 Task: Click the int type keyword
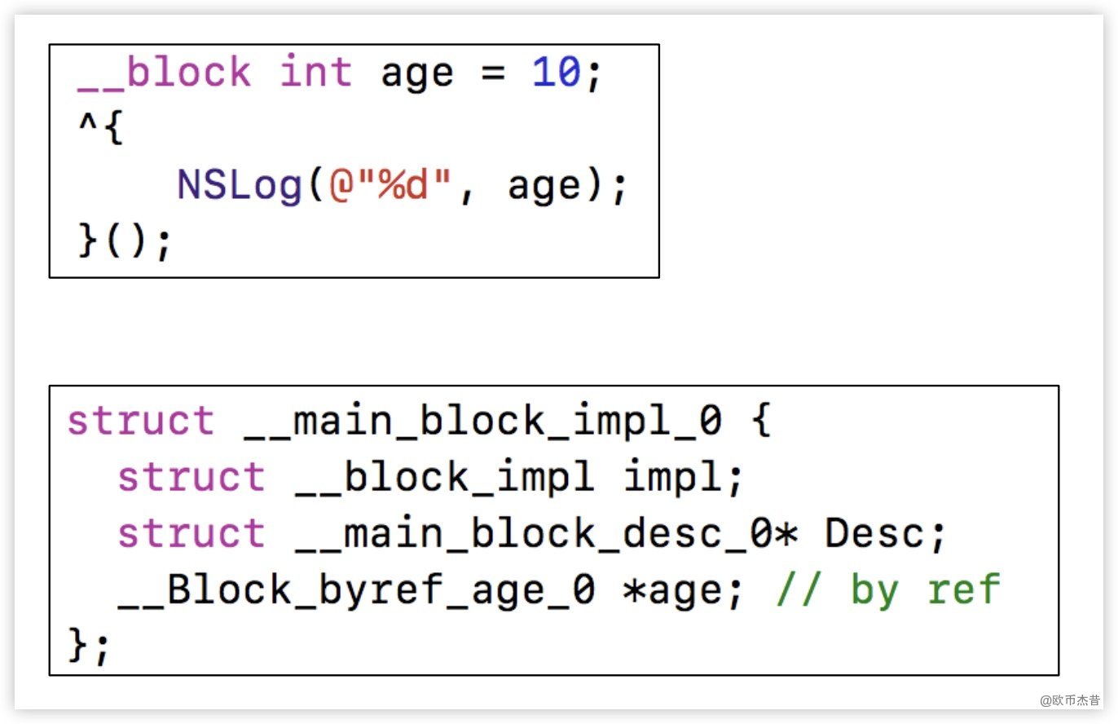315,73
